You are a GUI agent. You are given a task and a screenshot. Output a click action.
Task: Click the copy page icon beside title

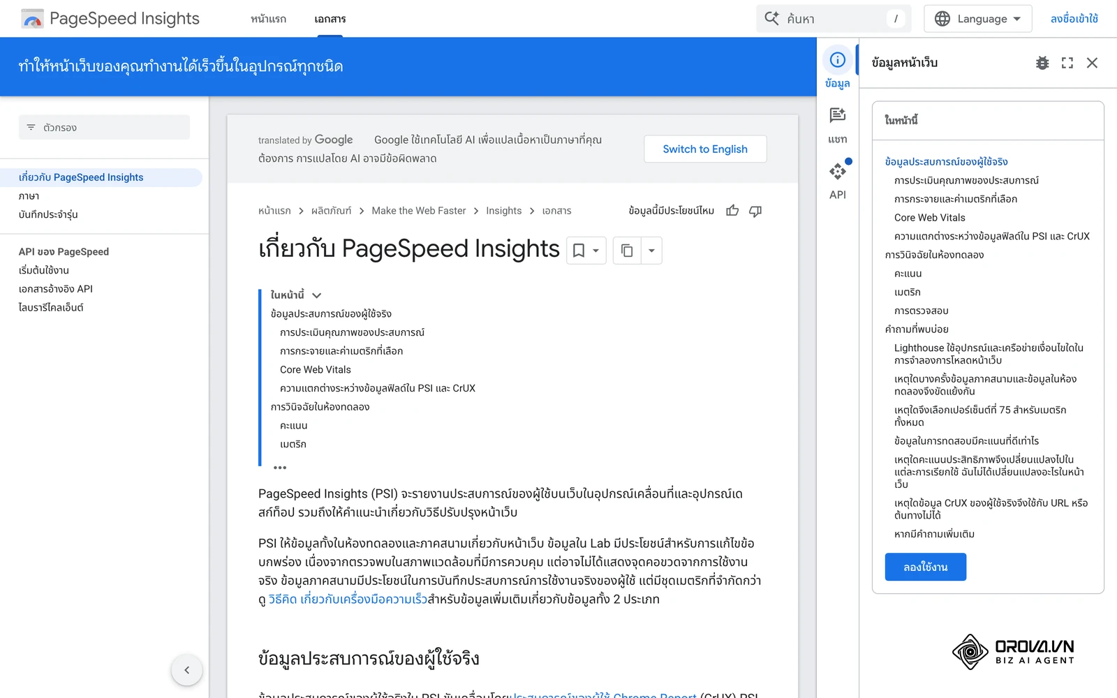click(x=627, y=251)
